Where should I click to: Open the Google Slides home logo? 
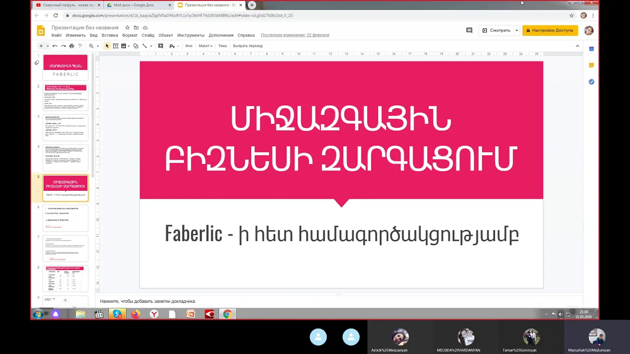tap(41, 31)
